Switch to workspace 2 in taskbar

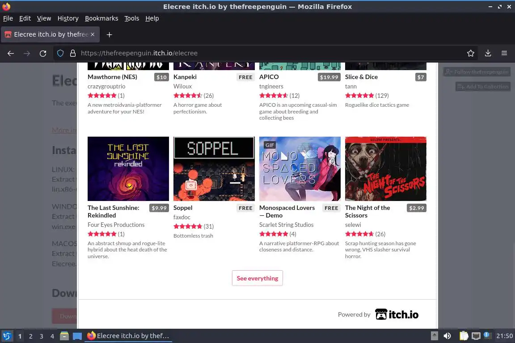pos(30,336)
